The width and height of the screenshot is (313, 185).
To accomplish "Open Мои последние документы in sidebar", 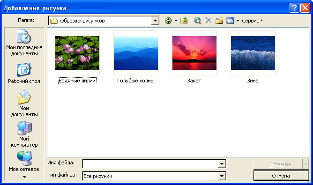I will point(24,43).
